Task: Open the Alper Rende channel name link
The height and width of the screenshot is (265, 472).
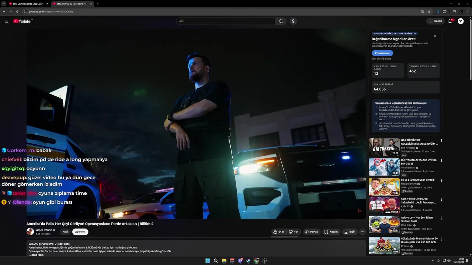Action: pyautogui.click(x=44, y=230)
